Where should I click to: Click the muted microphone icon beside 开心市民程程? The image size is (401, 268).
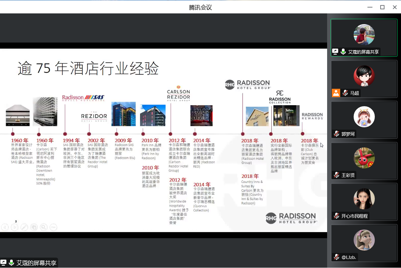(336, 216)
